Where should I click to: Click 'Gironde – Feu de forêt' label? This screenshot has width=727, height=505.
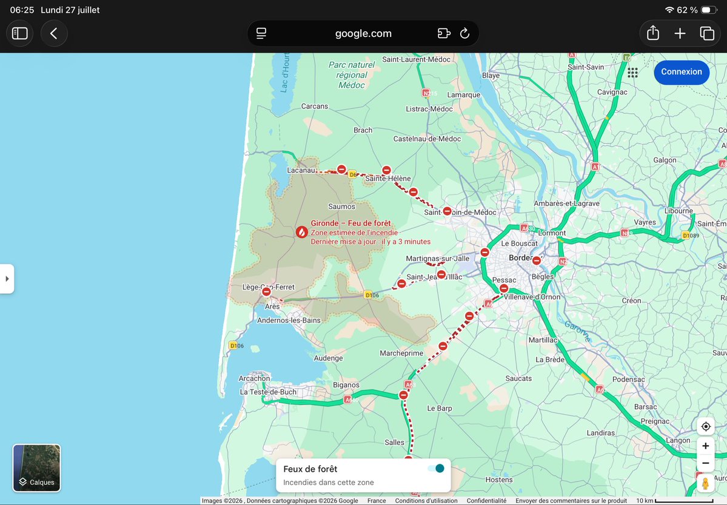pos(350,223)
